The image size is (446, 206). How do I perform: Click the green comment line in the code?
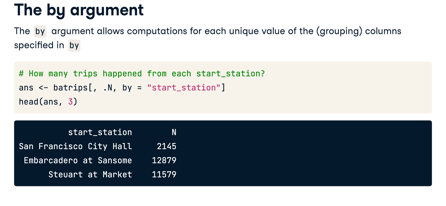point(142,74)
